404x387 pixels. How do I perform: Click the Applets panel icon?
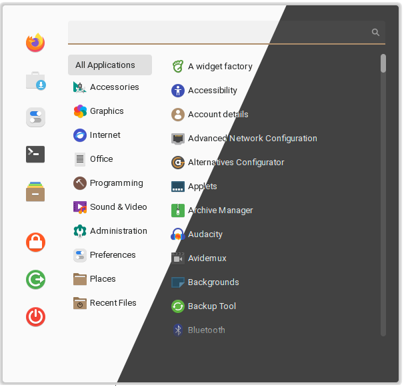pyautogui.click(x=178, y=187)
